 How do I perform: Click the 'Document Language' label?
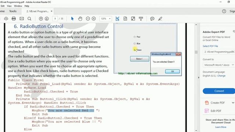(x=214, y=72)
